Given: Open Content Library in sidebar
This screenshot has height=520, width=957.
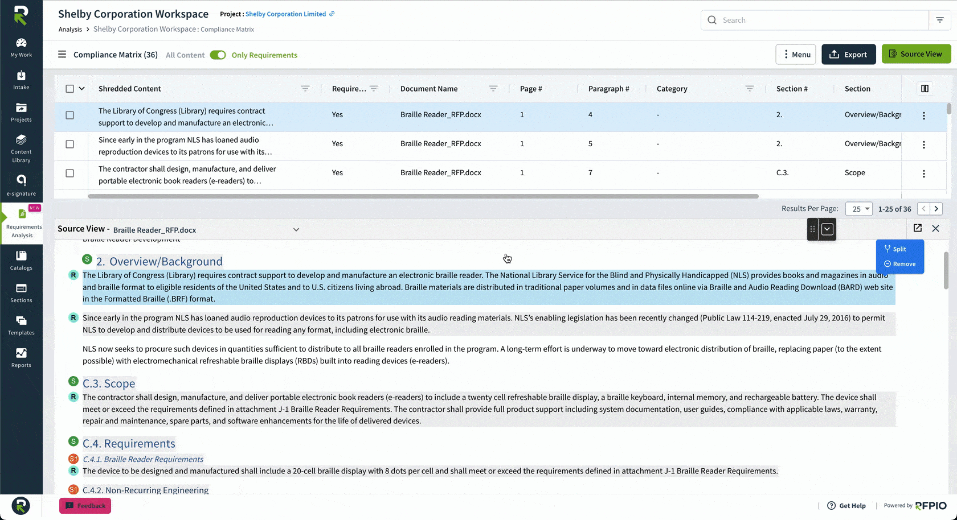Looking at the screenshot, I should pyautogui.click(x=21, y=148).
